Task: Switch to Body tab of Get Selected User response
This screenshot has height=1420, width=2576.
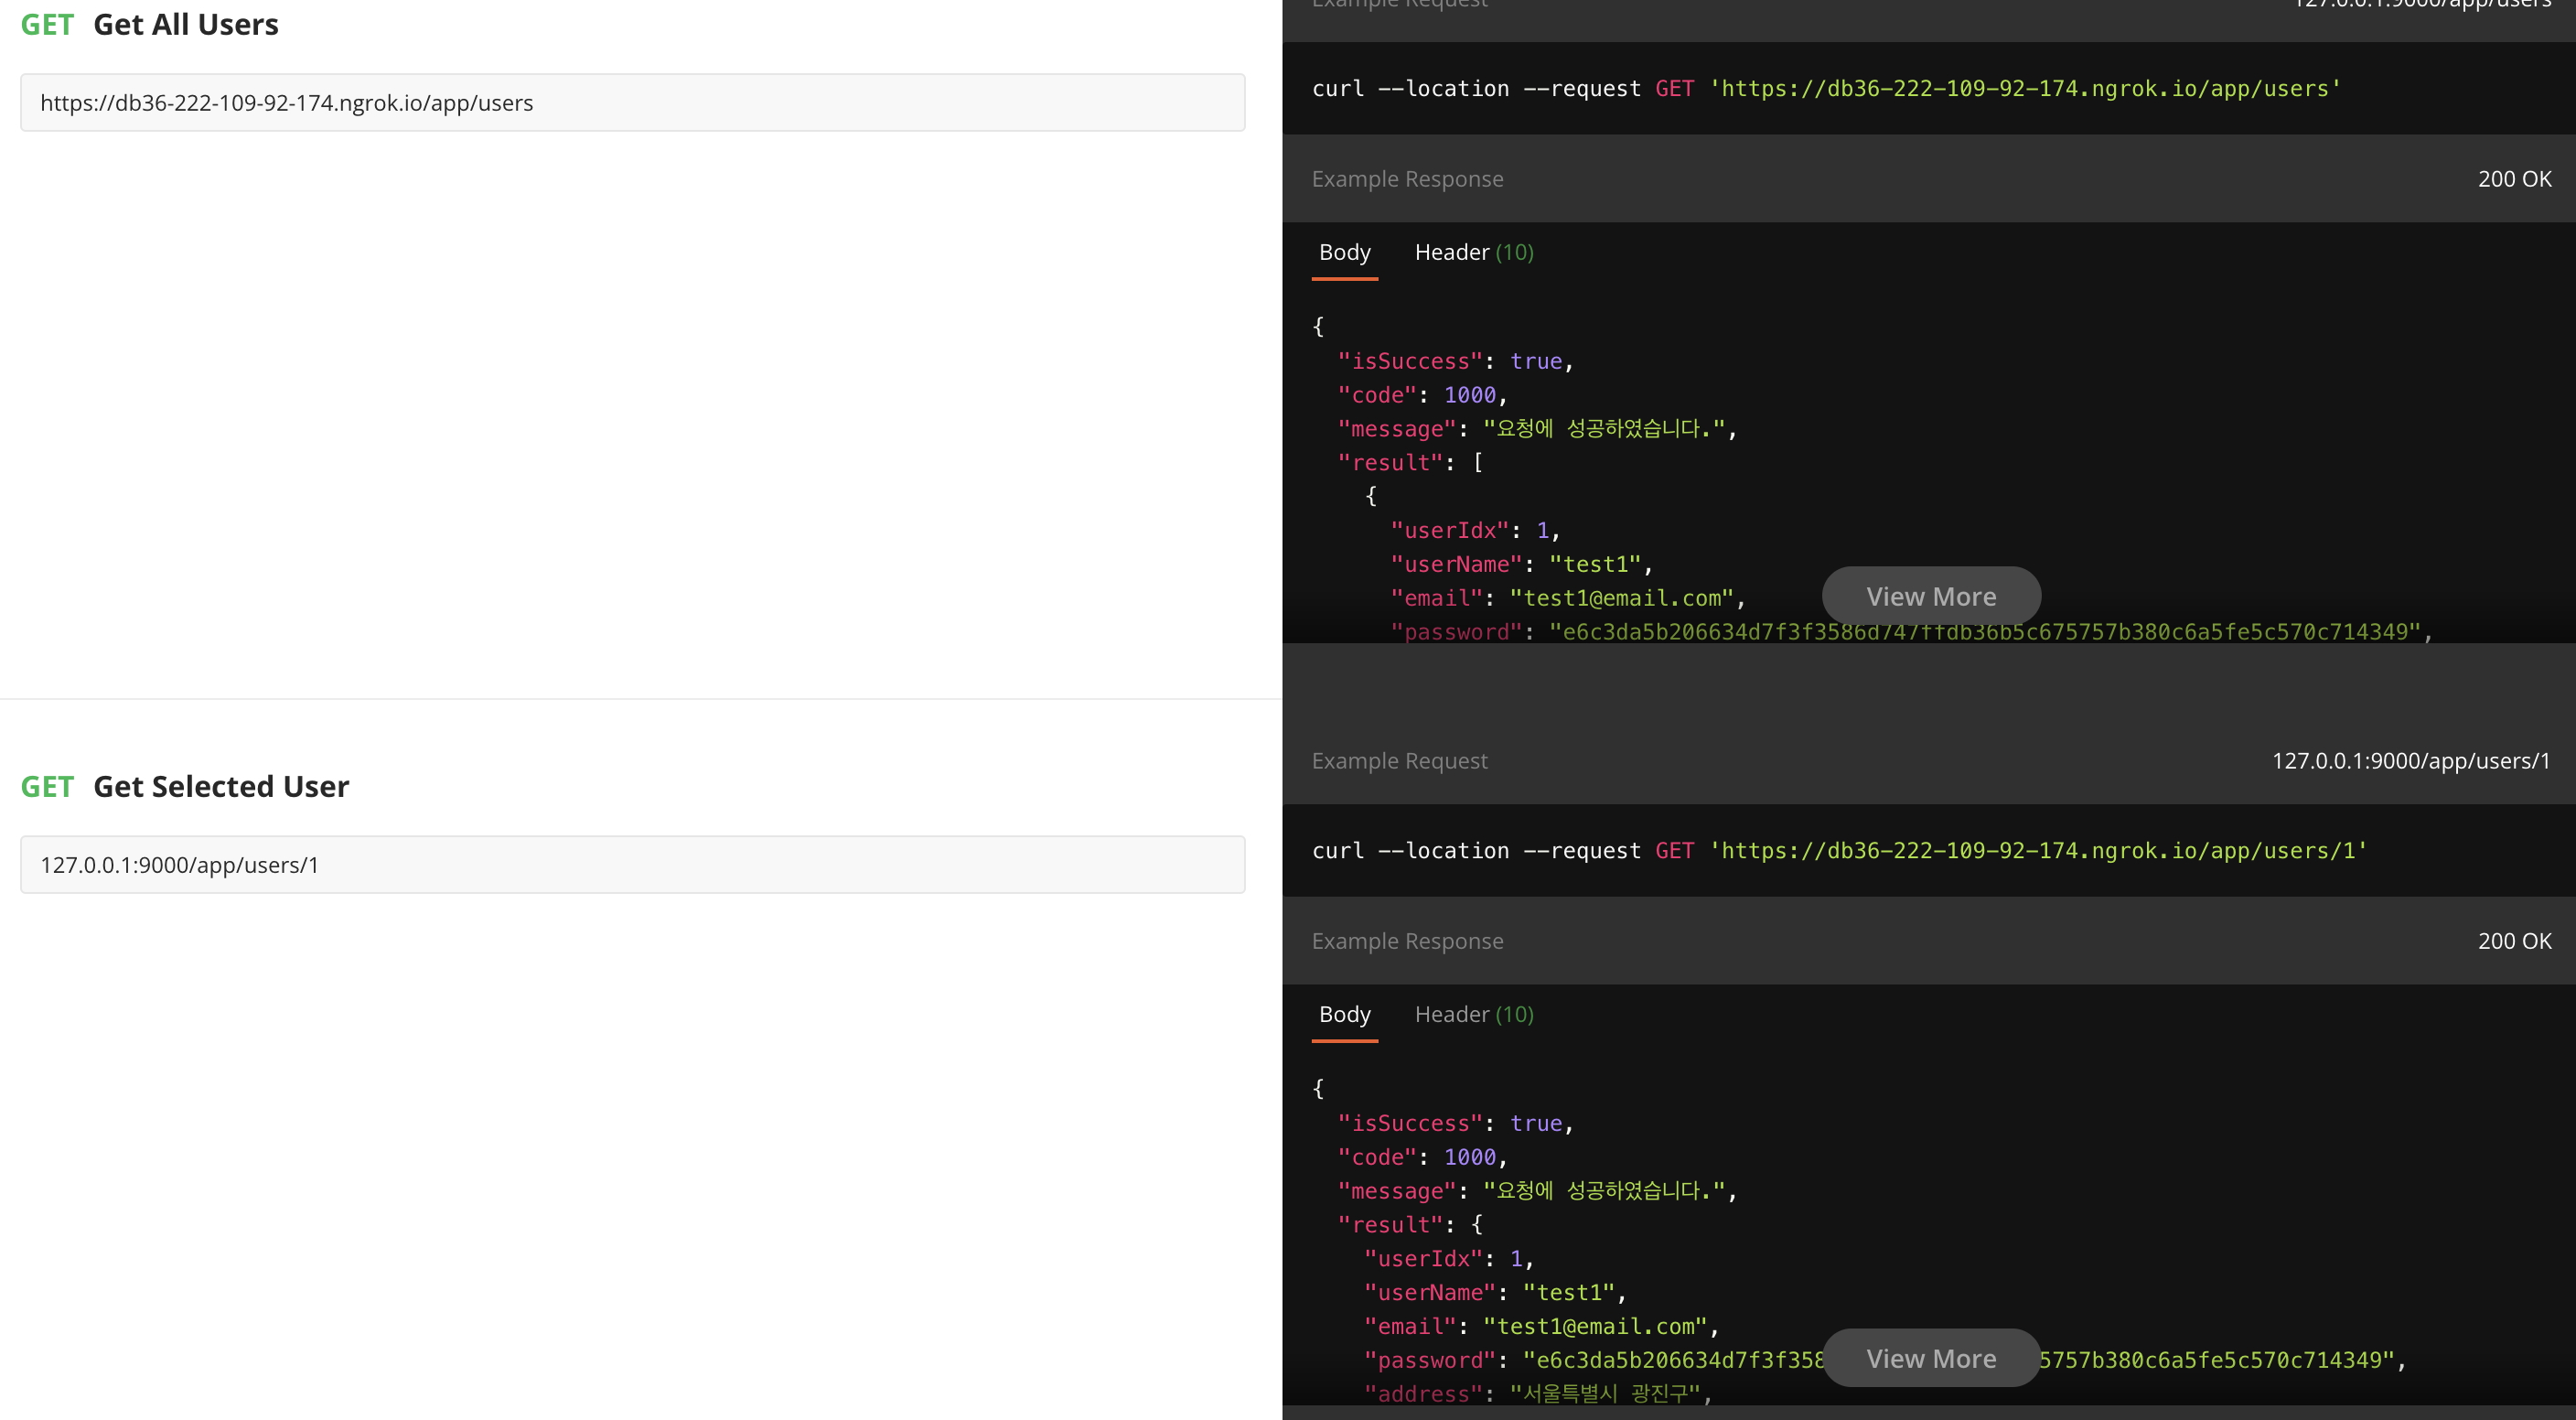Action: (1344, 1014)
